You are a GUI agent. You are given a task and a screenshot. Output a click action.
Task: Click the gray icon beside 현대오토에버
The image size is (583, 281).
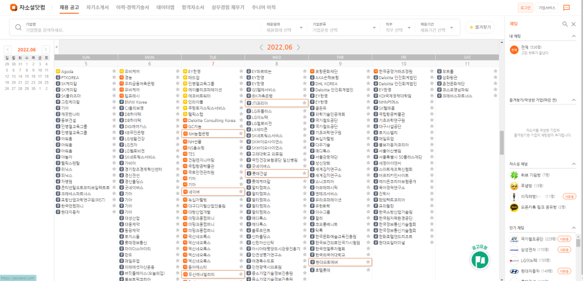[x=313, y=262]
